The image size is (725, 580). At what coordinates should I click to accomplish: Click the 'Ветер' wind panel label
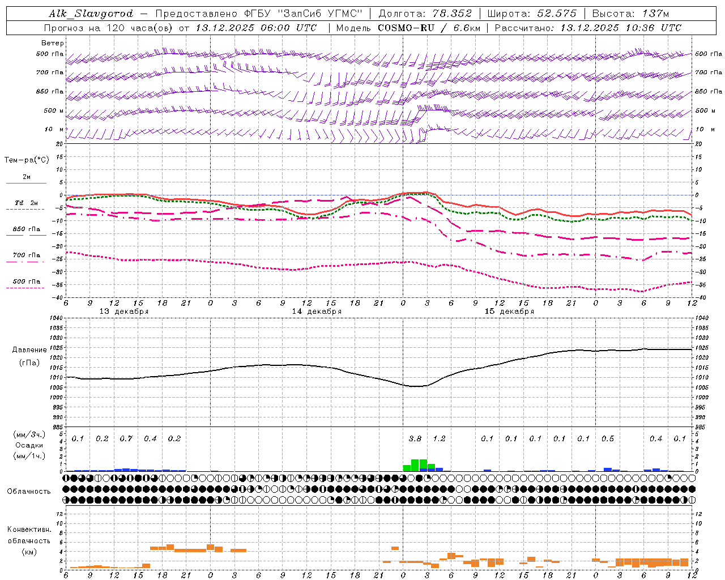tap(53, 43)
